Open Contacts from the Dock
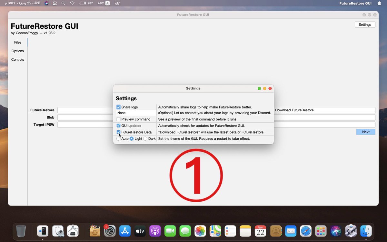The image size is (387, 242). [x=276, y=231]
